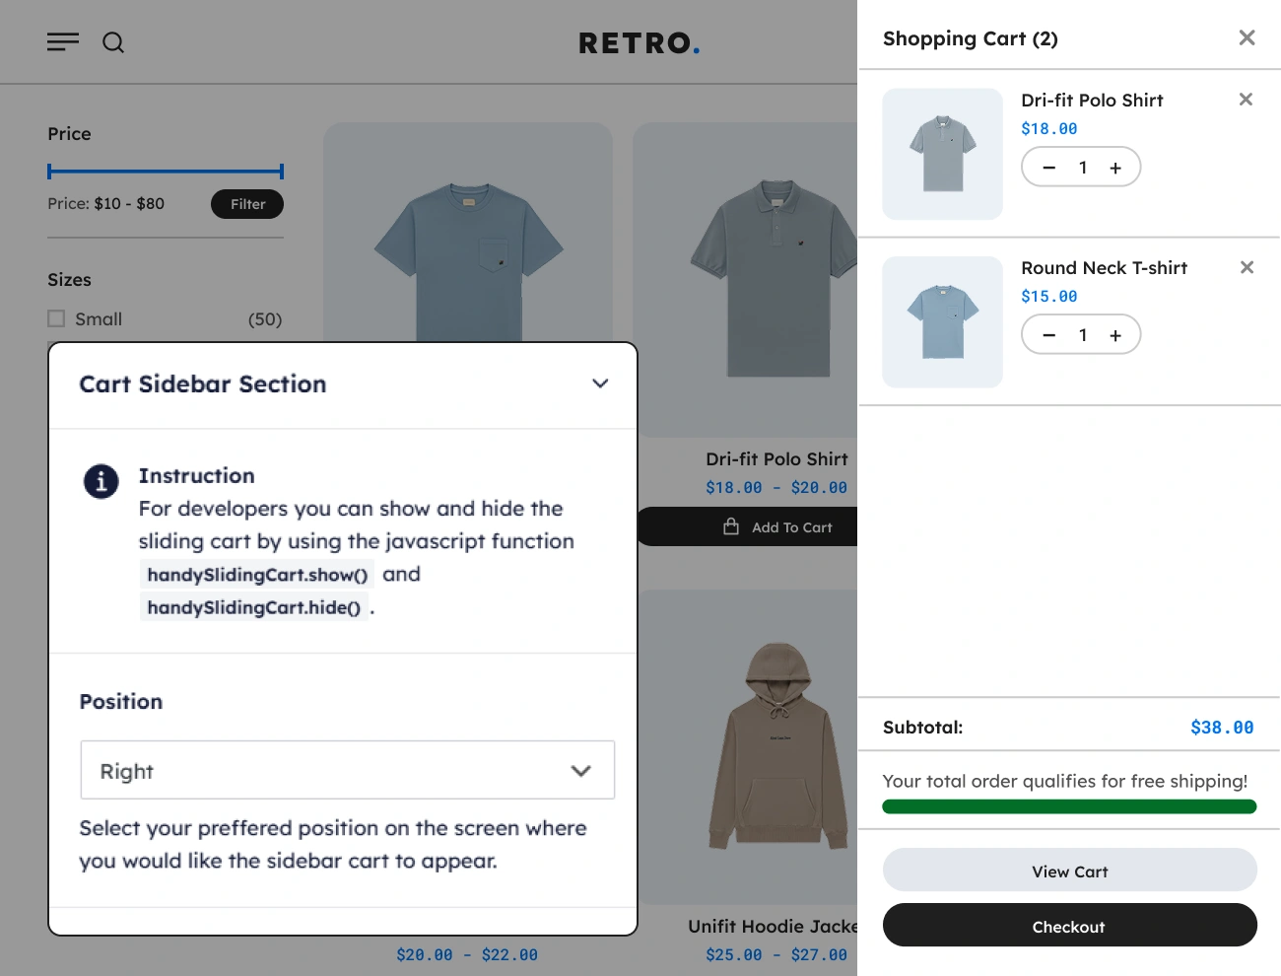The width and height of the screenshot is (1281, 976).
Task: Collapse the Cart Sidebar Section chevron
Action: (x=600, y=383)
